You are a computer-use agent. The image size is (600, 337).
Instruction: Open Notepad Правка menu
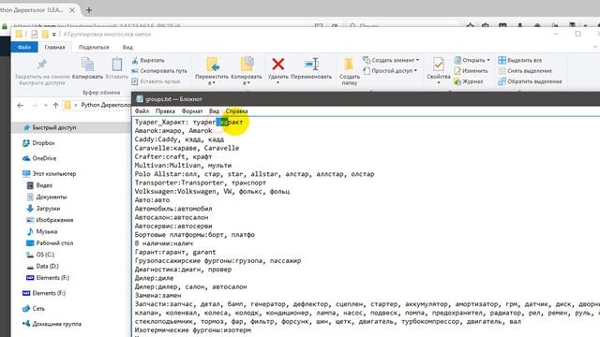coord(165,111)
